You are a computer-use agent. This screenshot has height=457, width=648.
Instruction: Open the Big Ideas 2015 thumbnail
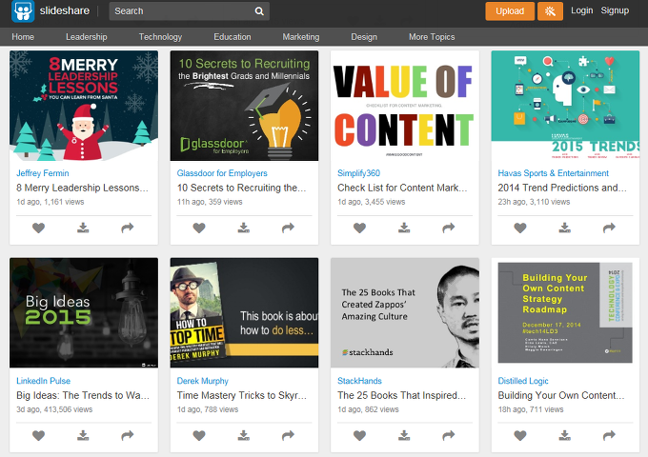point(84,313)
